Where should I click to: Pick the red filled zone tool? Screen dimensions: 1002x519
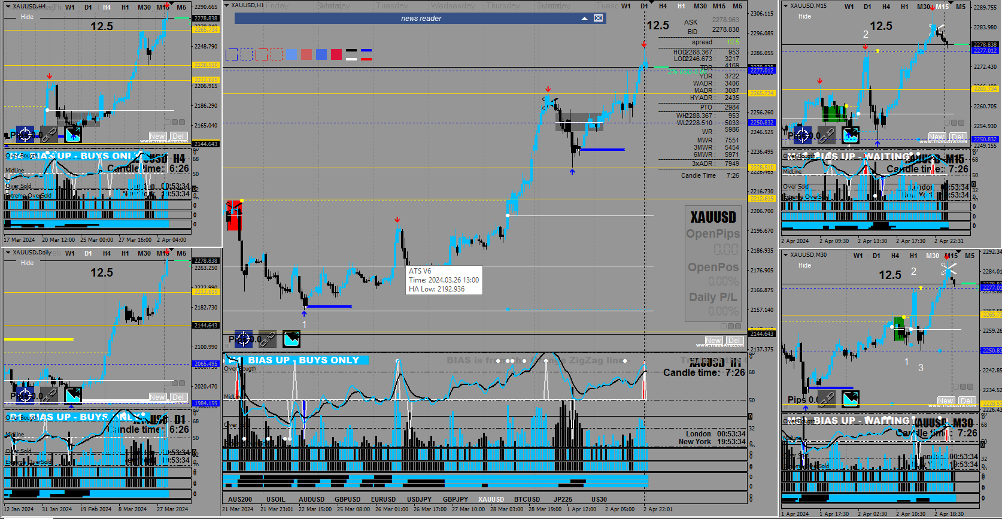pyautogui.click(x=336, y=54)
